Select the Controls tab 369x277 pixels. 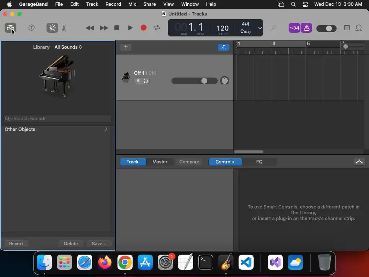225,162
